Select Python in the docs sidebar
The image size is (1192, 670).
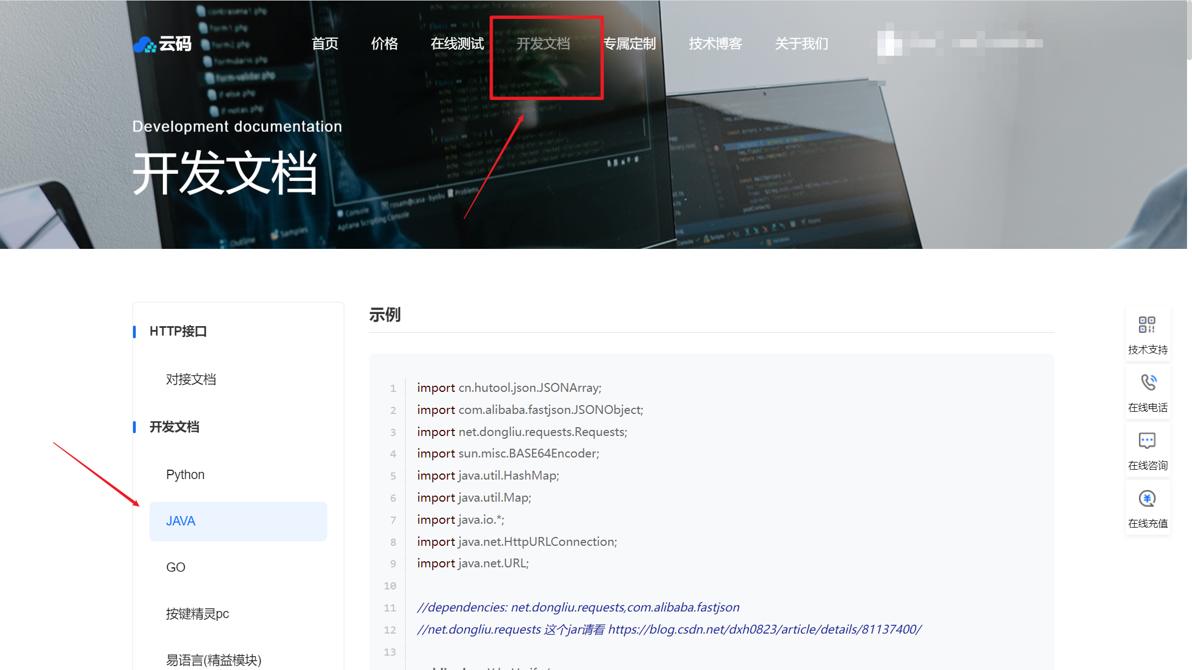[x=185, y=475]
